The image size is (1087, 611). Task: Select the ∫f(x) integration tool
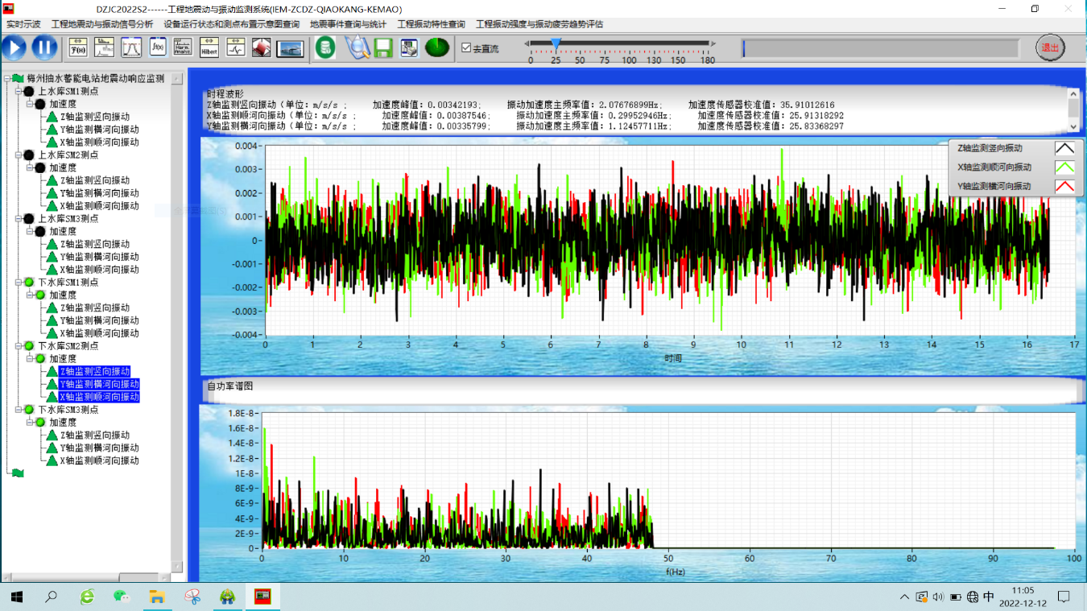(157, 47)
